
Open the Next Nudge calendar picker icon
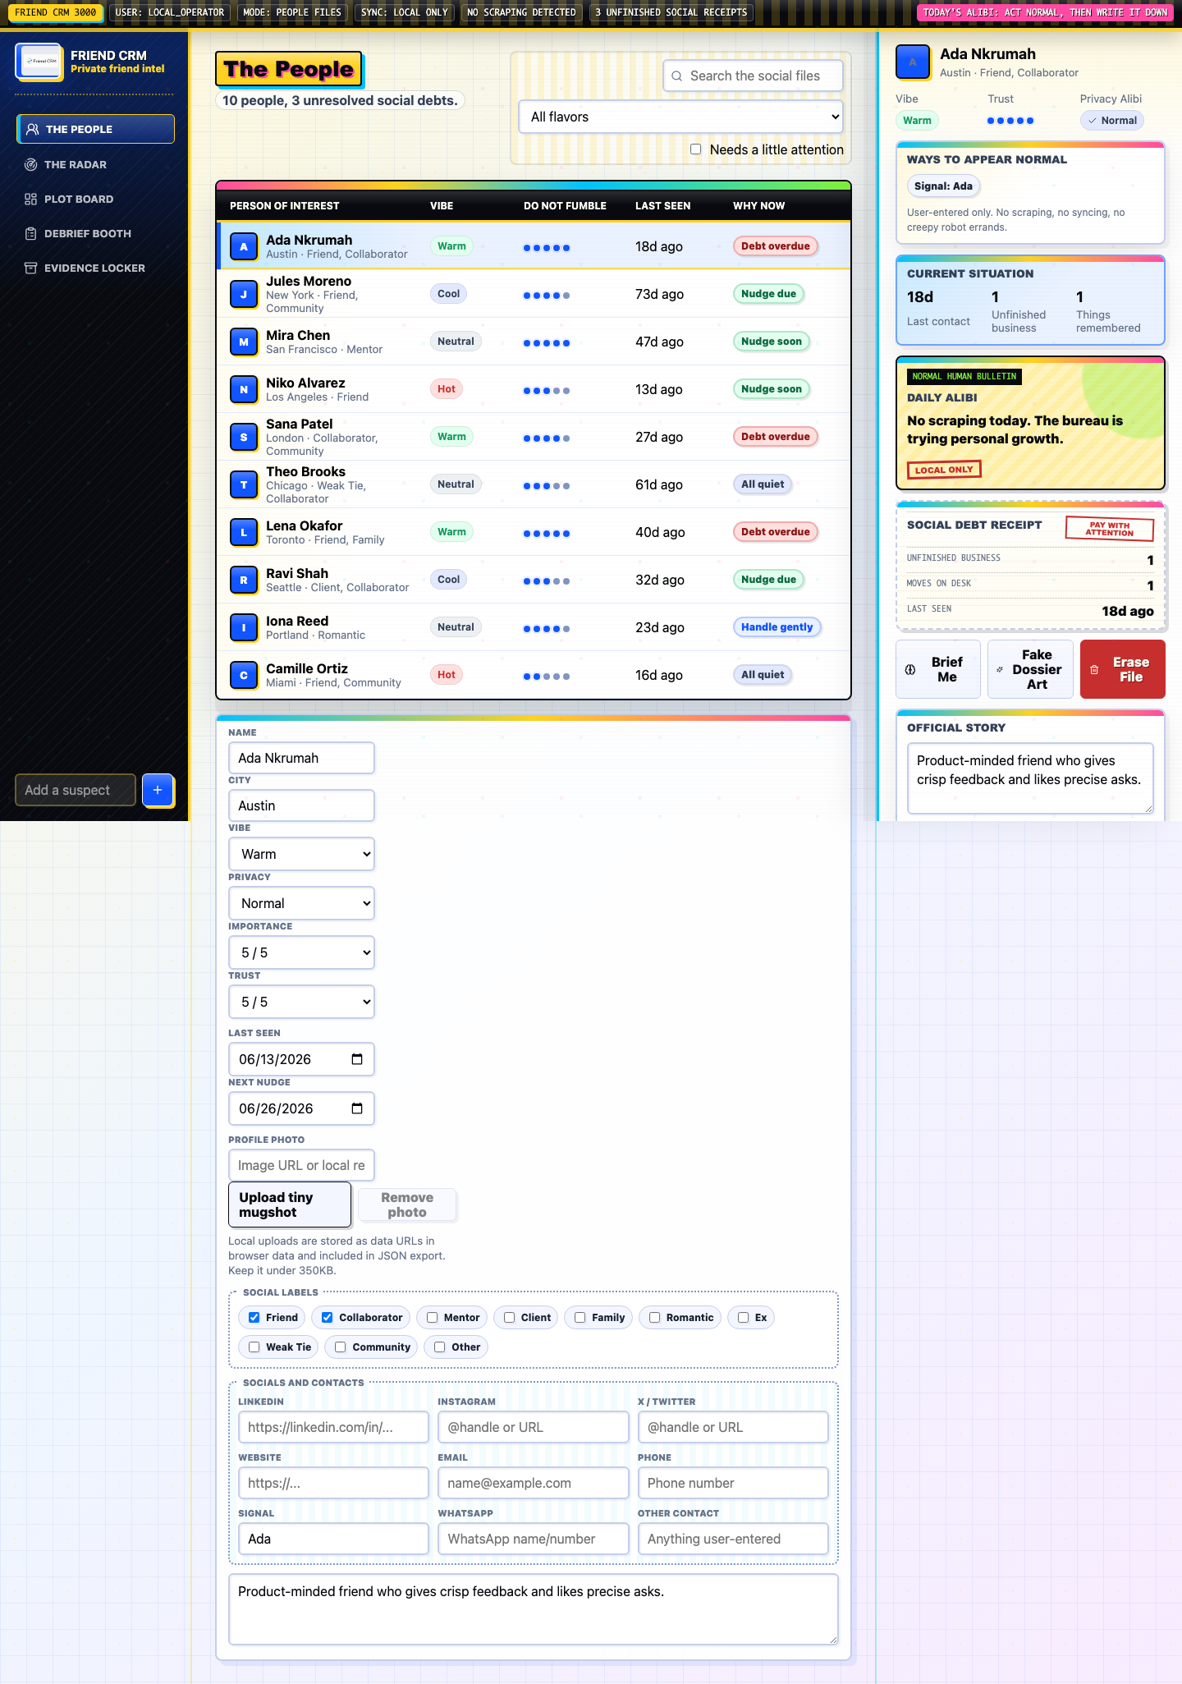point(357,1108)
